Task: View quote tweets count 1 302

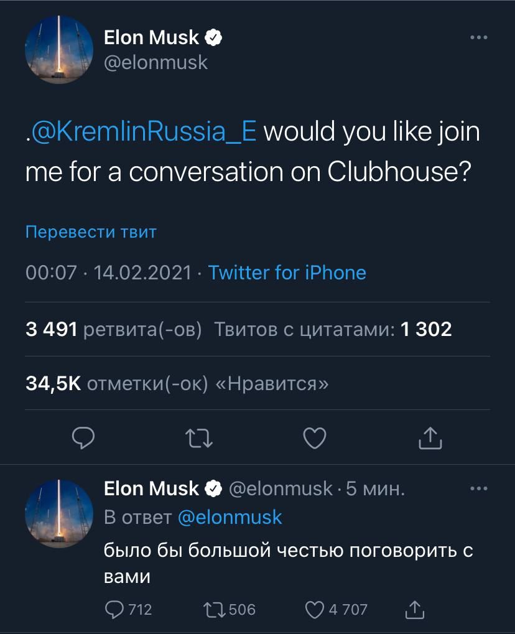Action: click(333, 329)
